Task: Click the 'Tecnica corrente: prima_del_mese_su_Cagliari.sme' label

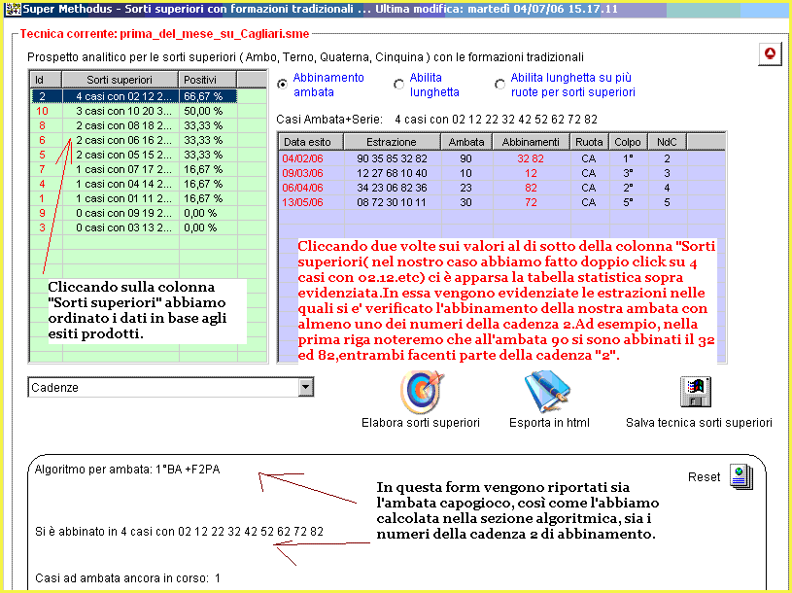Action: (x=164, y=34)
